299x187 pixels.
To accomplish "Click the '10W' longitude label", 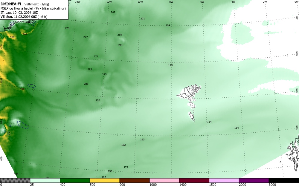I will [x=140, y=2].
